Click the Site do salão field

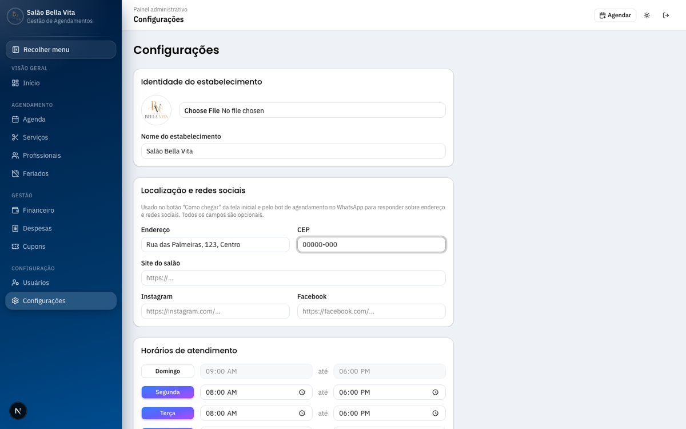(293, 278)
